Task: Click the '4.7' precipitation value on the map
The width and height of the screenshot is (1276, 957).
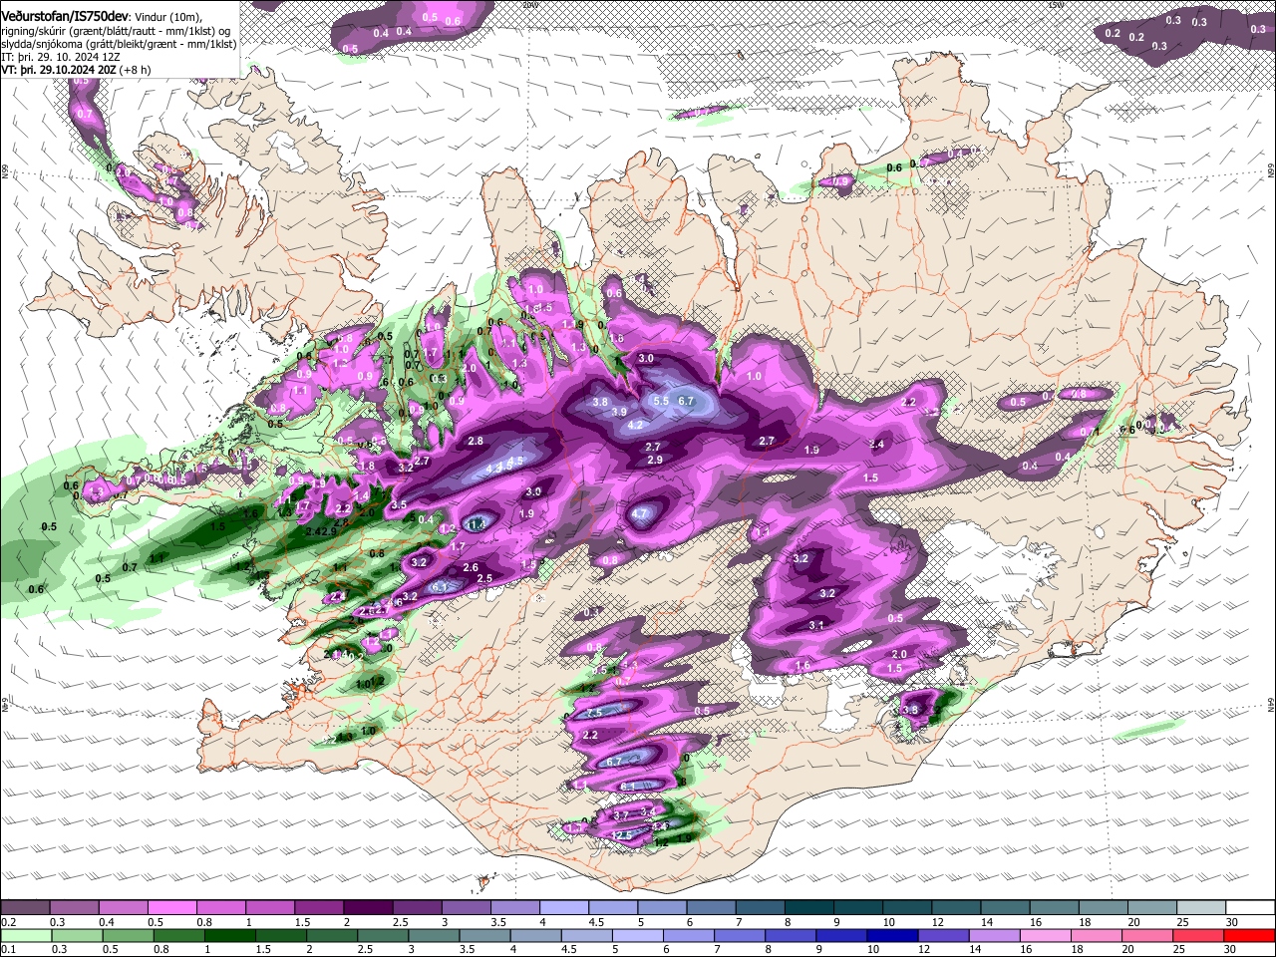Action: [x=640, y=514]
